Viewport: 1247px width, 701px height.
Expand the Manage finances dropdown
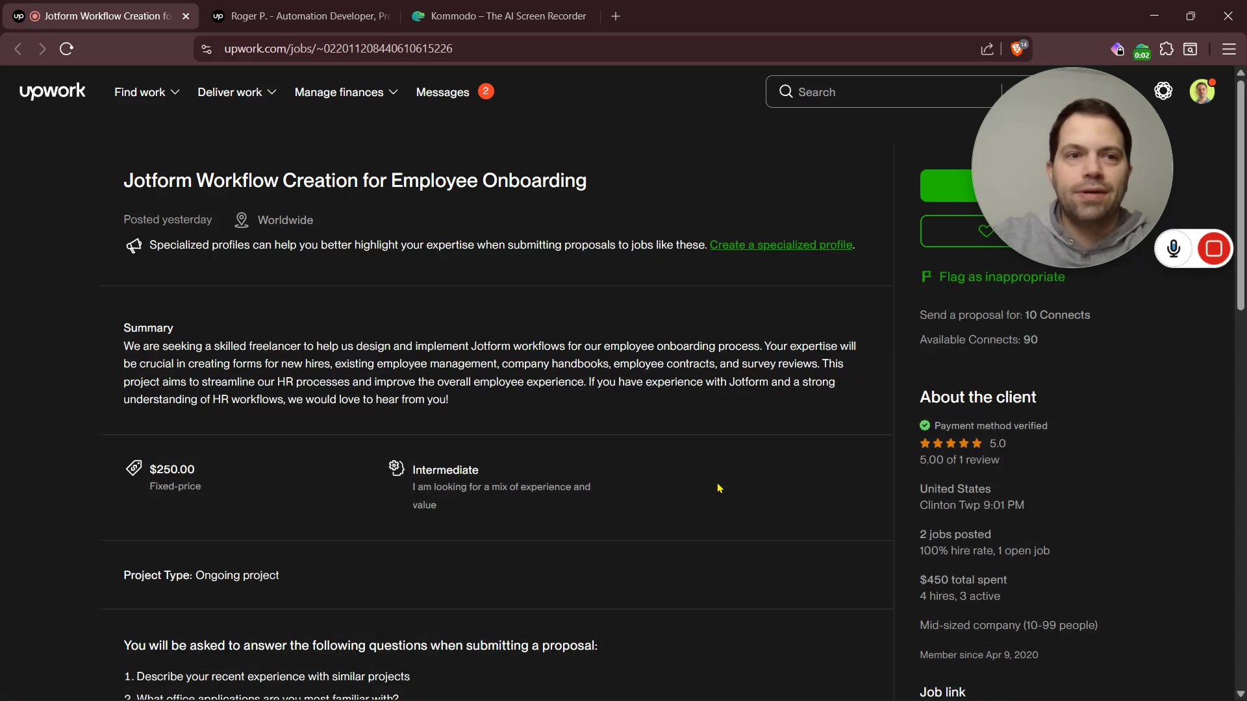pyautogui.click(x=346, y=92)
